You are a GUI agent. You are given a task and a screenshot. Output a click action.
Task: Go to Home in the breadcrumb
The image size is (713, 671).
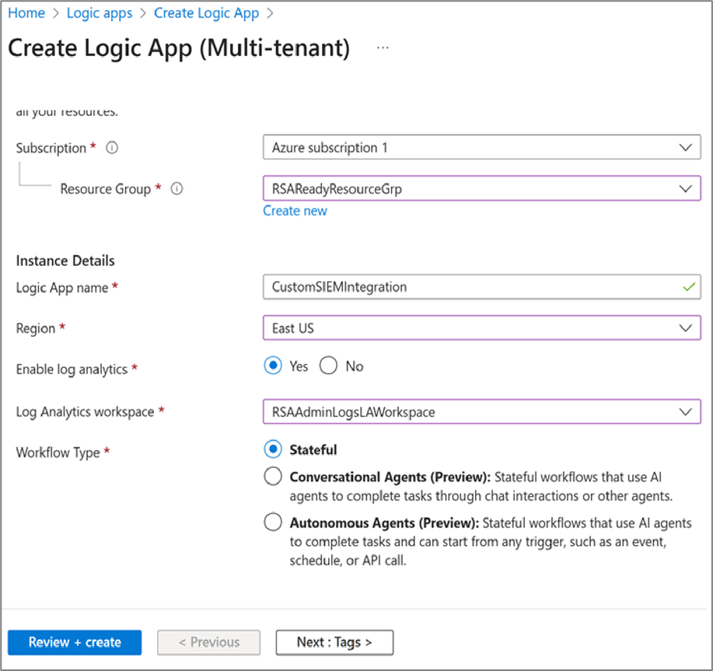(26, 13)
